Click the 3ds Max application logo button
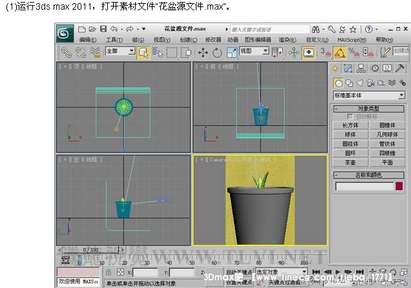411x288 pixels. point(65,34)
